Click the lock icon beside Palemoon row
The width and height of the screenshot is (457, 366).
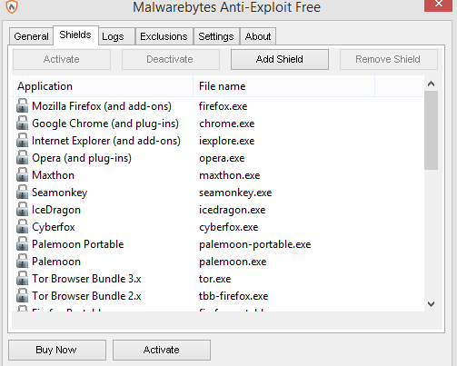(x=22, y=261)
